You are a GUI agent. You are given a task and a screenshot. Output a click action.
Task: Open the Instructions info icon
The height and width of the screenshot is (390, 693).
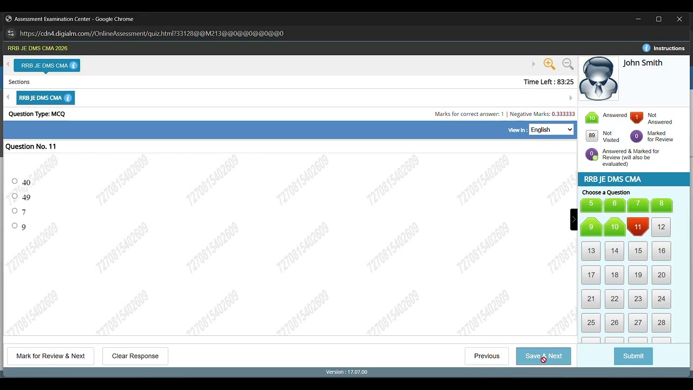(x=646, y=48)
